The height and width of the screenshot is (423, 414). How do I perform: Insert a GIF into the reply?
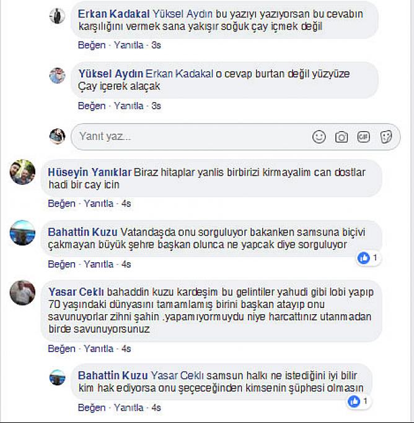363,137
